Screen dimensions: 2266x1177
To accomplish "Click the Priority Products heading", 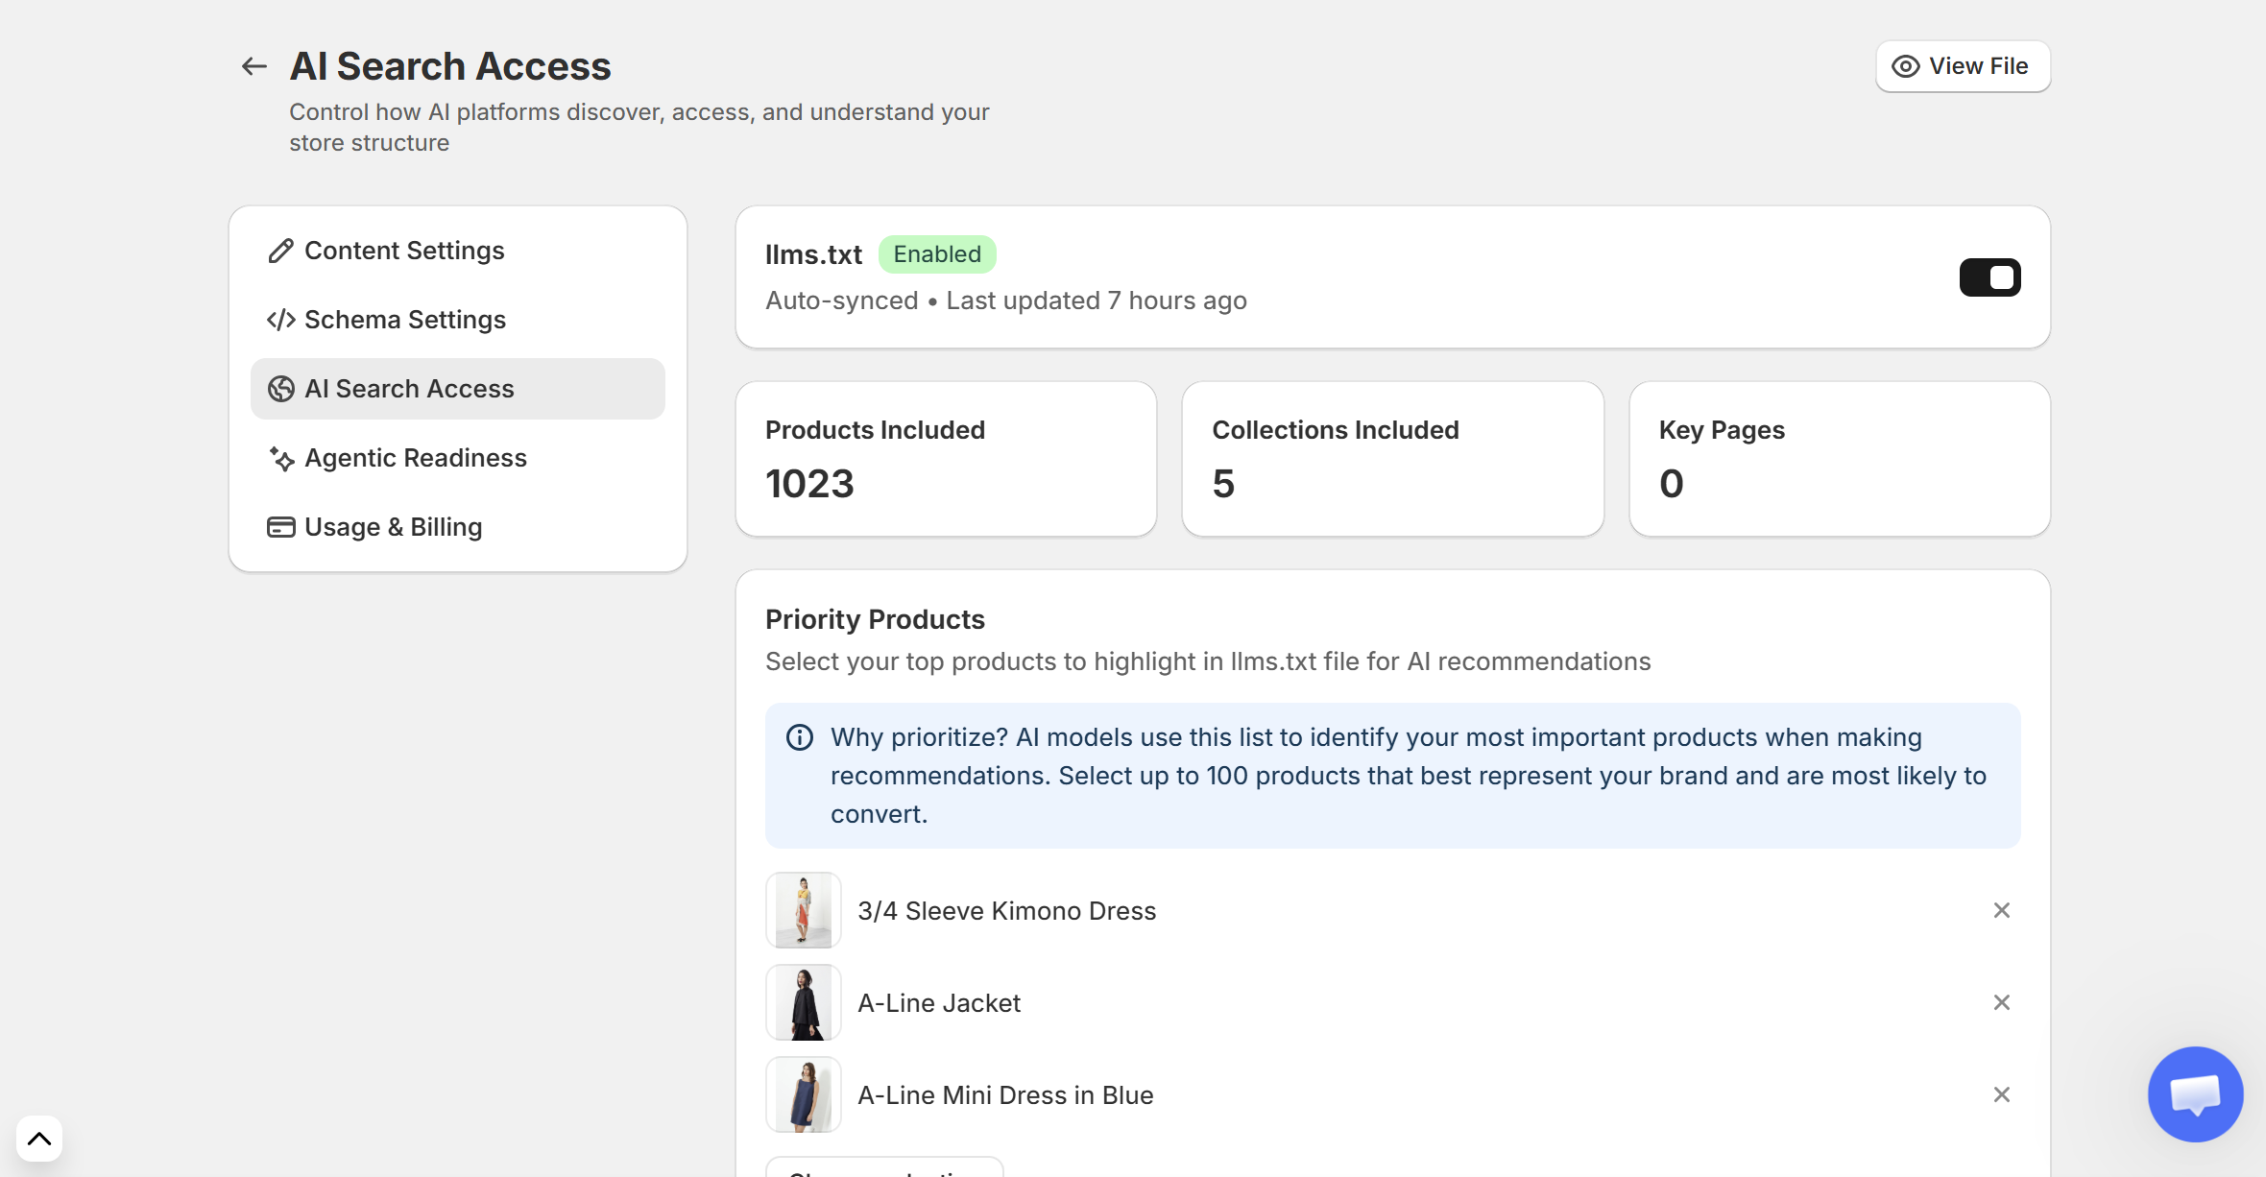I will 875,619.
